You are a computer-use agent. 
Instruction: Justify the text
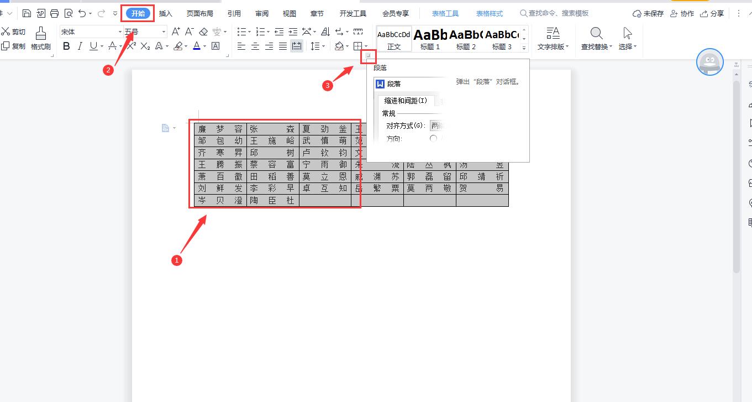[283, 46]
